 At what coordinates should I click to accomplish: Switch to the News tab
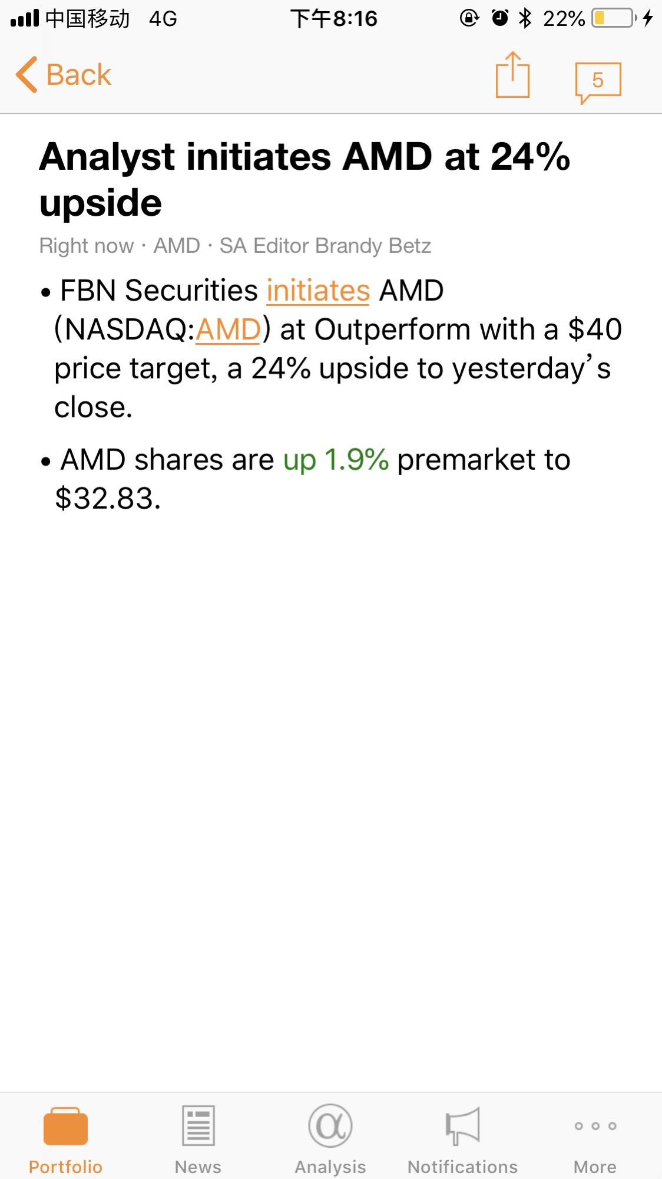point(198,1141)
